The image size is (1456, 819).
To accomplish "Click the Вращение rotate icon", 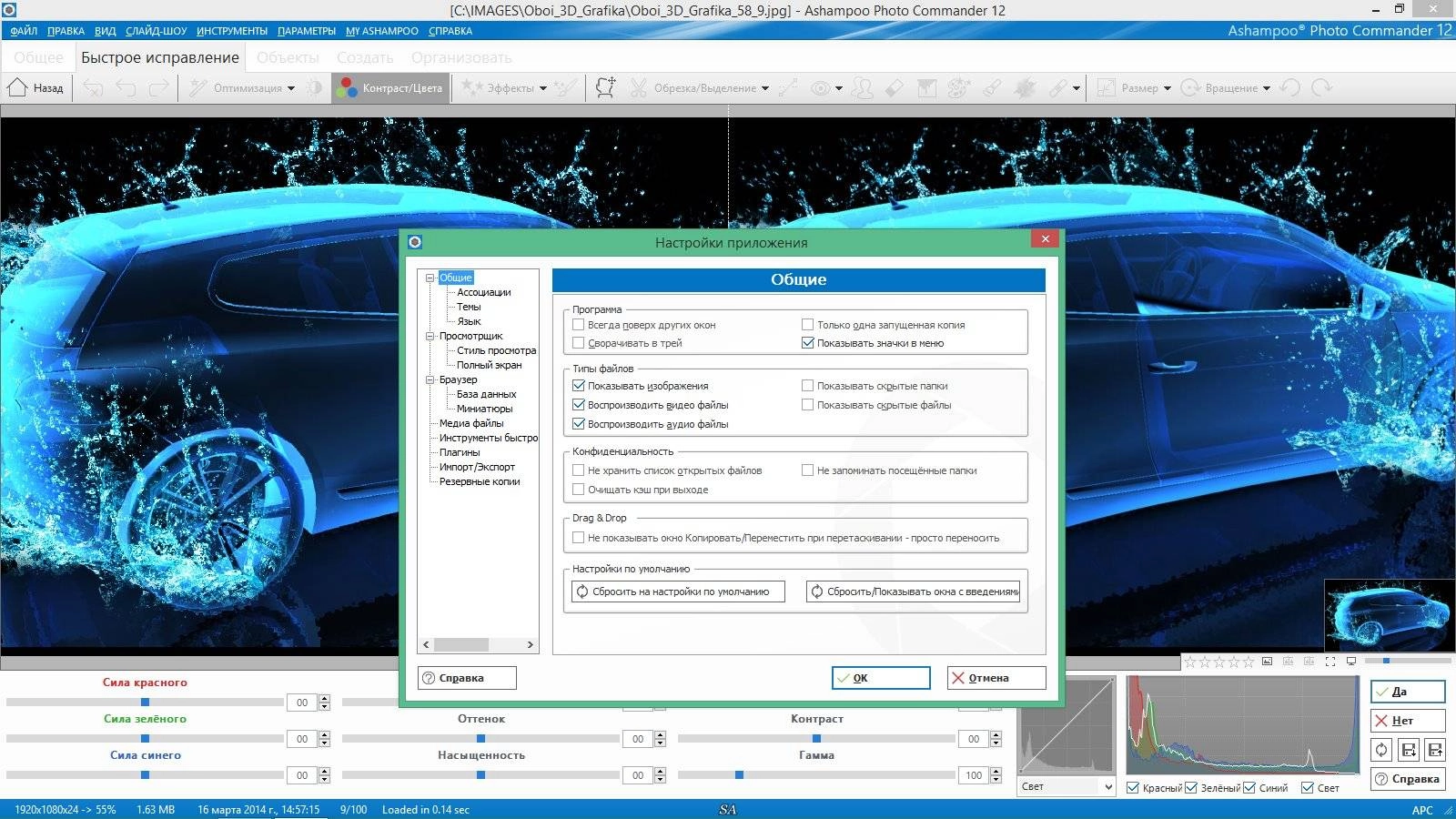I will pyautogui.click(x=1190, y=87).
